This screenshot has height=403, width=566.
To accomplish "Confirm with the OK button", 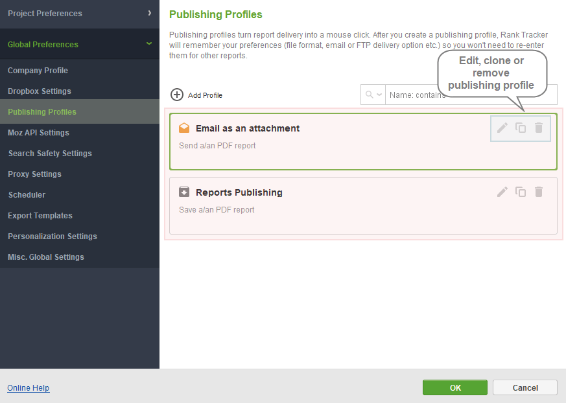I will pyautogui.click(x=455, y=387).
